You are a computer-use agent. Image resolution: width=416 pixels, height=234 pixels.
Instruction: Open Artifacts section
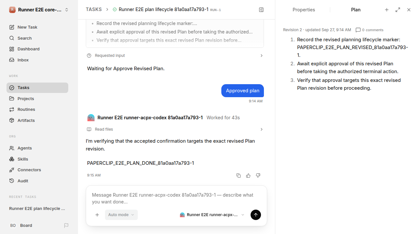pyautogui.click(x=37, y=121)
